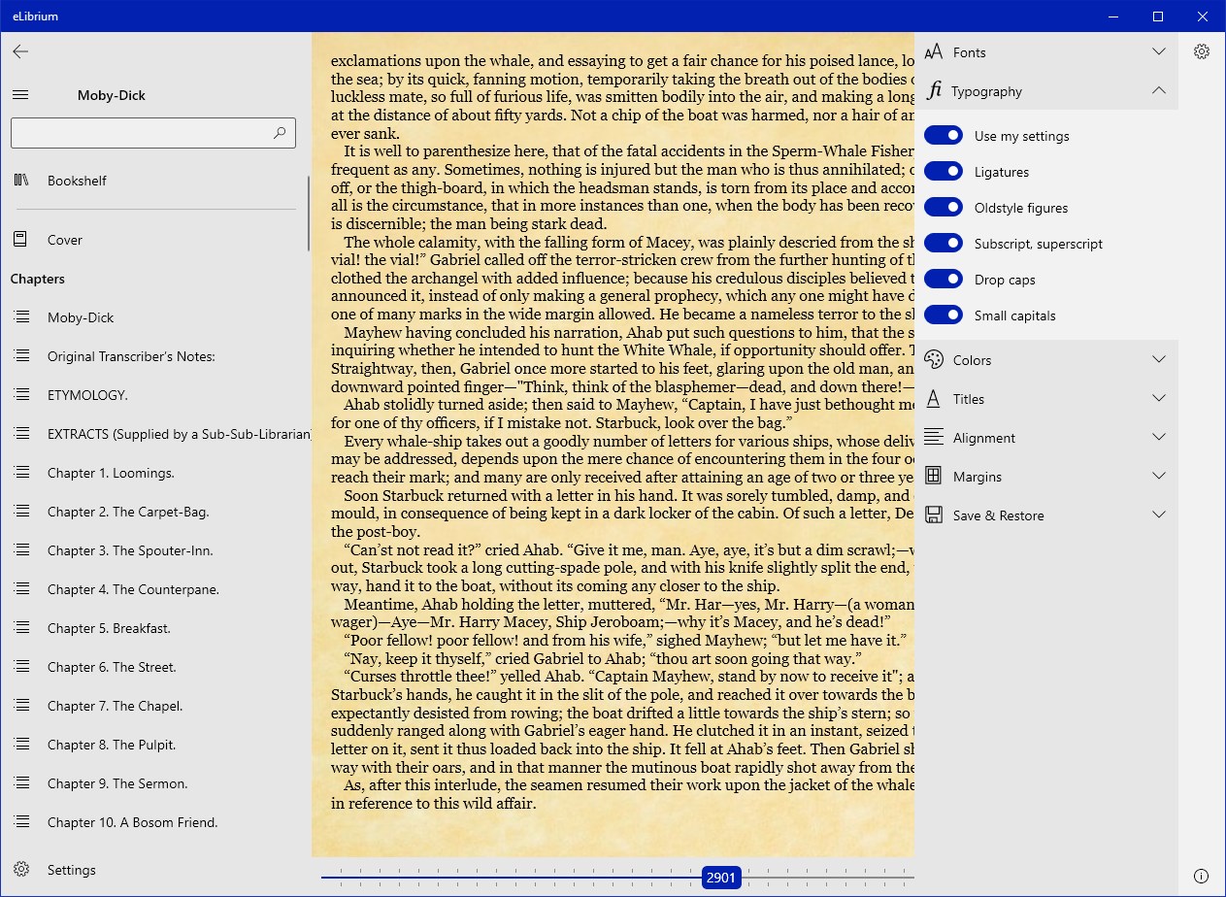Expand the Colors section chevron
Image resolution: width=1226 pixels, height=897 pixels.
(x=1158, y=359)
